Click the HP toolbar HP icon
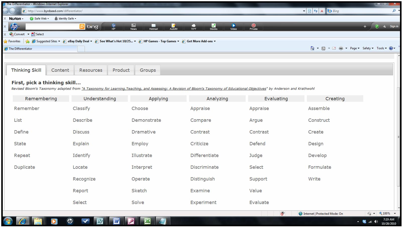402x227 pixels. tap(114, 27)
